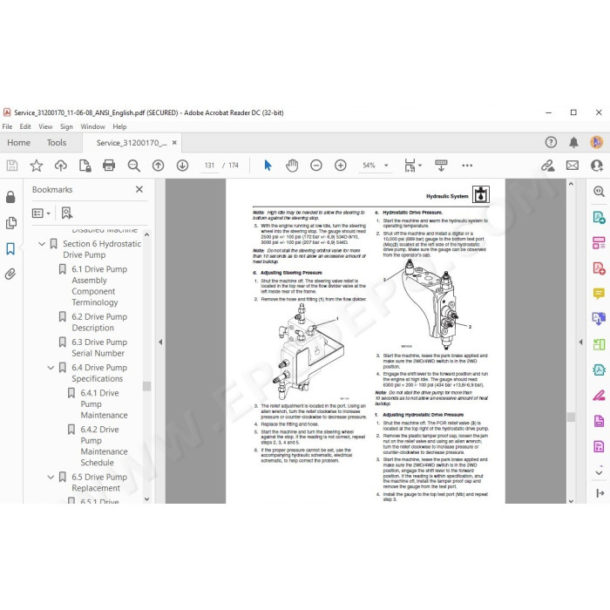Viewport: 610px width, 610px height.
Task: Print the document
Action: (109, 166)
